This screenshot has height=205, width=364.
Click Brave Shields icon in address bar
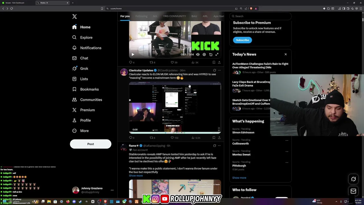[x=251, y=9]
